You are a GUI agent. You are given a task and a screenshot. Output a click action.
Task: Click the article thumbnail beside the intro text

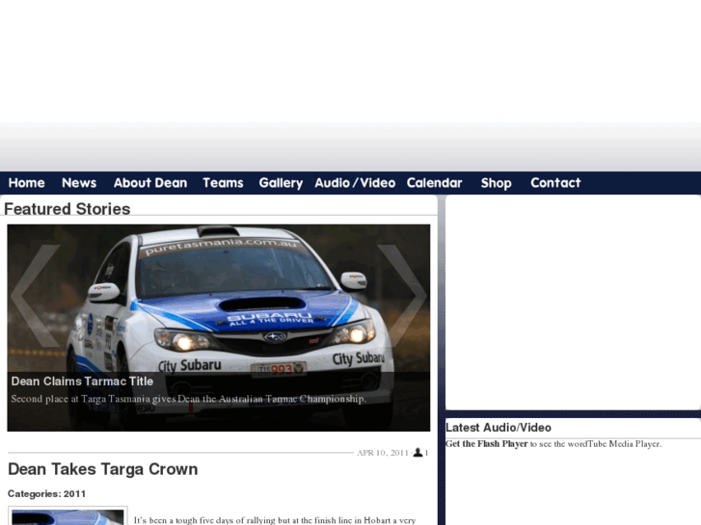pos(67,515)
